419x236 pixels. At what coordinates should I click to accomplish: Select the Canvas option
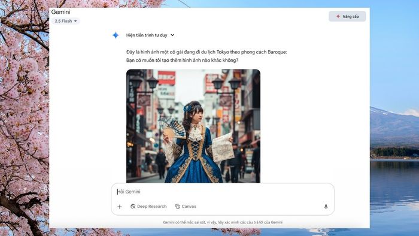tap(186, 206)
